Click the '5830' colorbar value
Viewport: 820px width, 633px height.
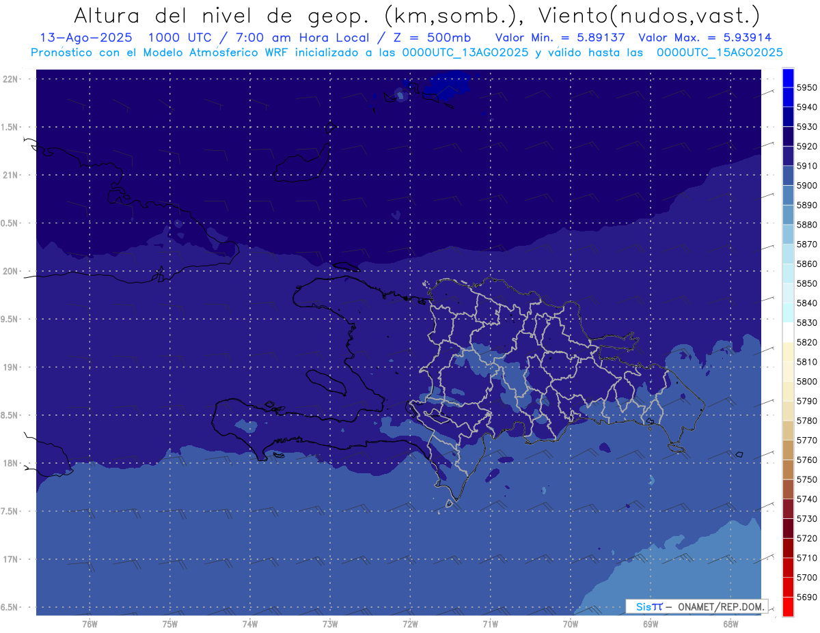[x=807, y=323]
